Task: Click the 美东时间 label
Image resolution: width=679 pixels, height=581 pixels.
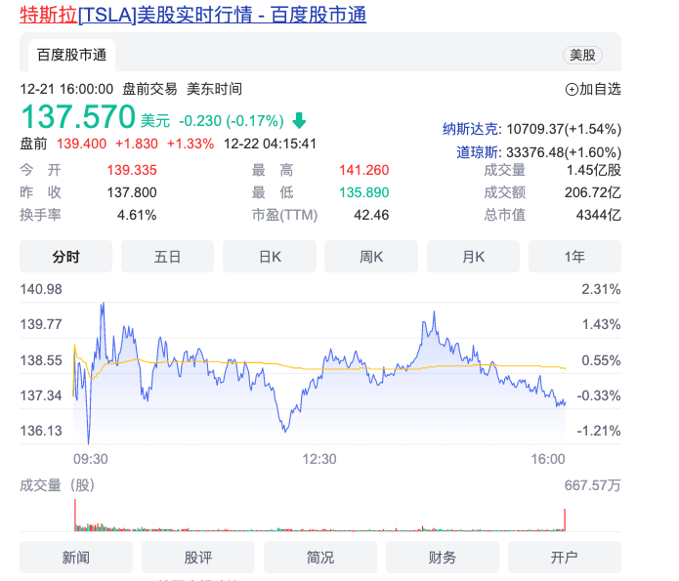Action: tap(214, 89)
